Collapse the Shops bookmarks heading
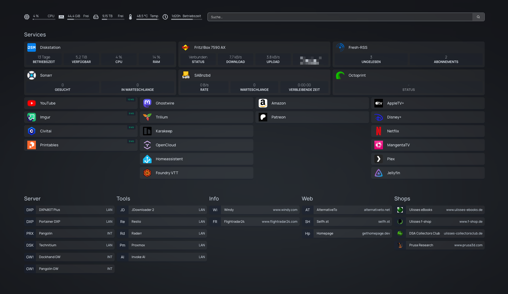The image size is (508, 294). click(402, 199)
